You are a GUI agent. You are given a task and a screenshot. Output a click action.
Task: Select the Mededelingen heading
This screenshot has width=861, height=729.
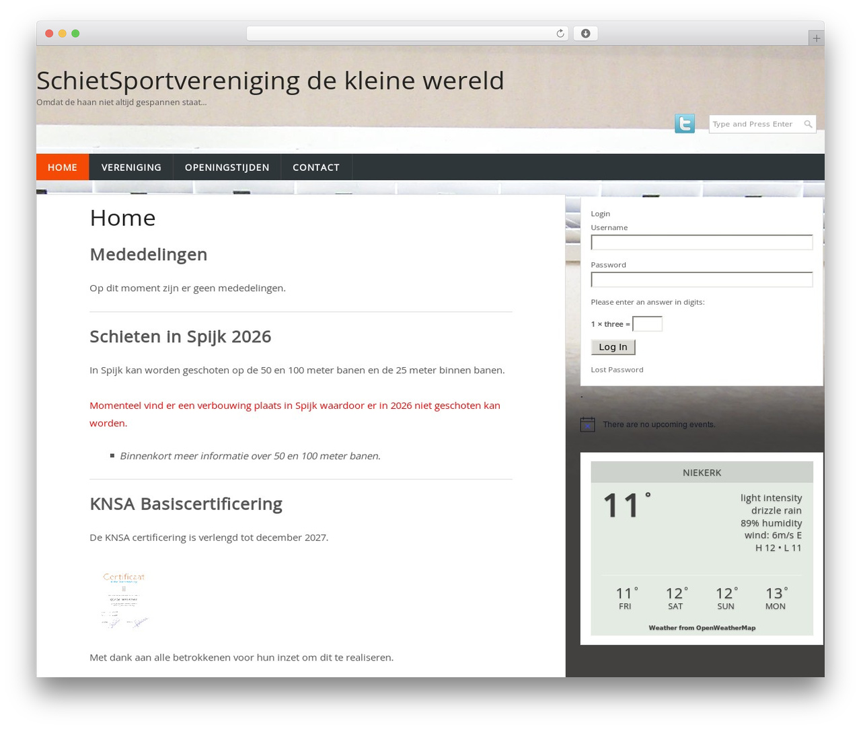pyautogui.click(x=149, y=254)
